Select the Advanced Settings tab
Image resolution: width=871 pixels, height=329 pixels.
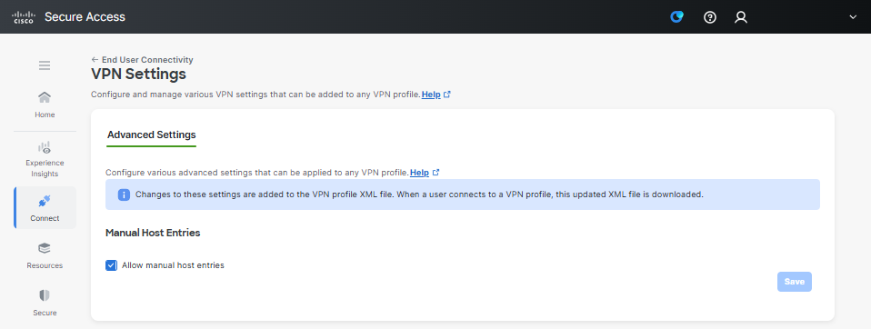pyautogui.click(x=152, y=135)
